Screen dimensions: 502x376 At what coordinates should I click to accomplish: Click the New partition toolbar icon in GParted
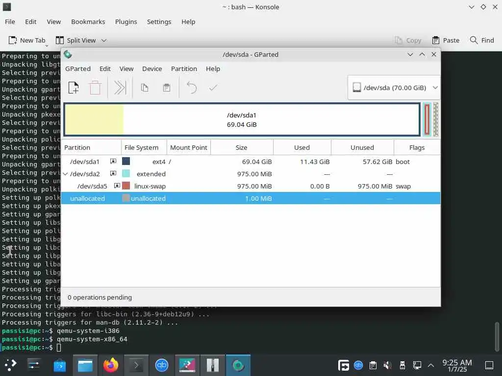point(74,88)
